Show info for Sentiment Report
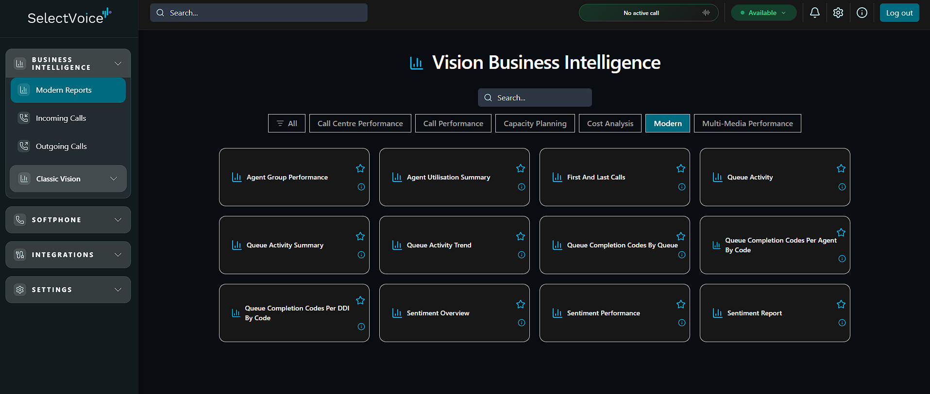930x394 pixels. point(842,323)
